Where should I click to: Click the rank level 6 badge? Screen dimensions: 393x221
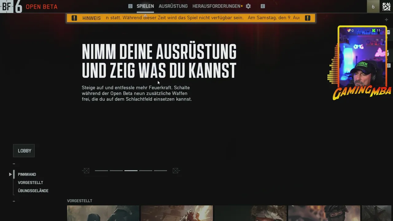click(373, 6)
